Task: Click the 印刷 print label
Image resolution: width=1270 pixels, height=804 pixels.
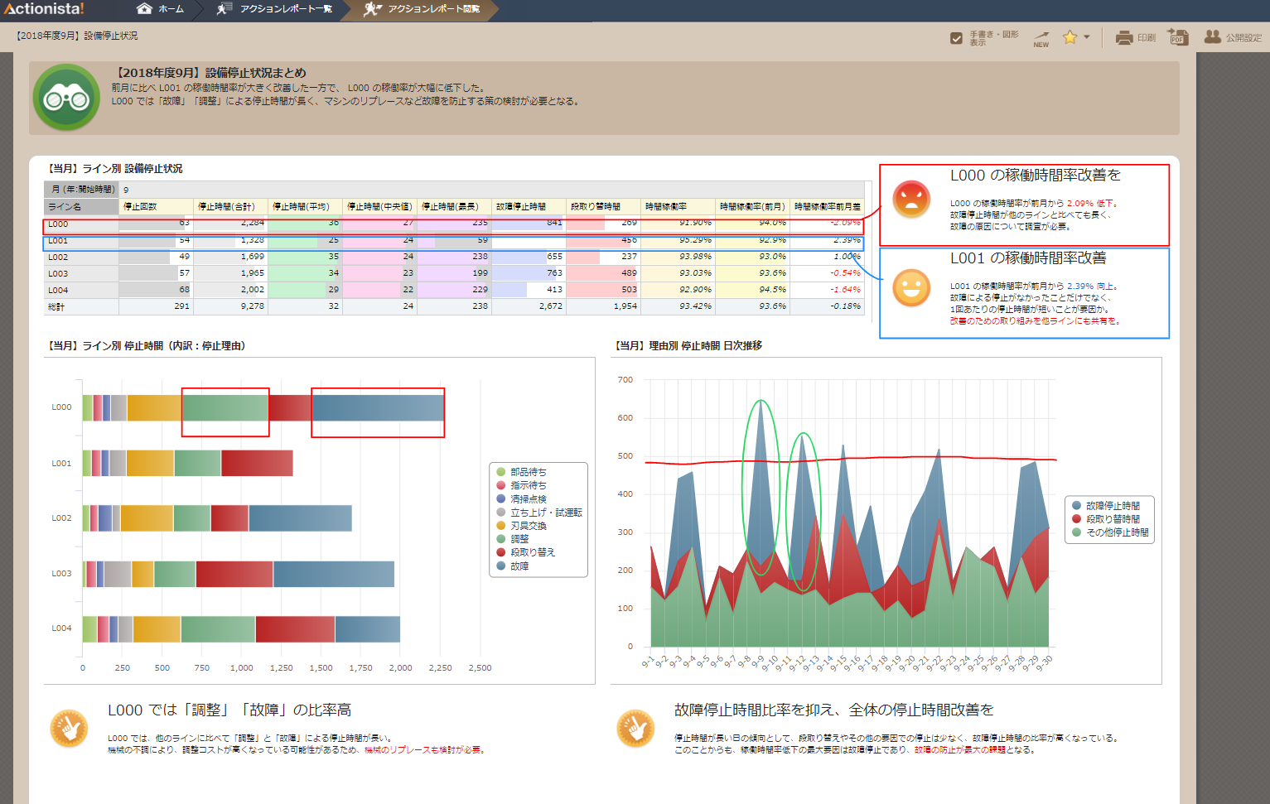Action: tap(1147, 38)
